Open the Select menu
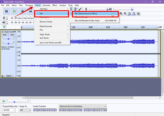This screenshot has height=116, width=164. (14, 5)
